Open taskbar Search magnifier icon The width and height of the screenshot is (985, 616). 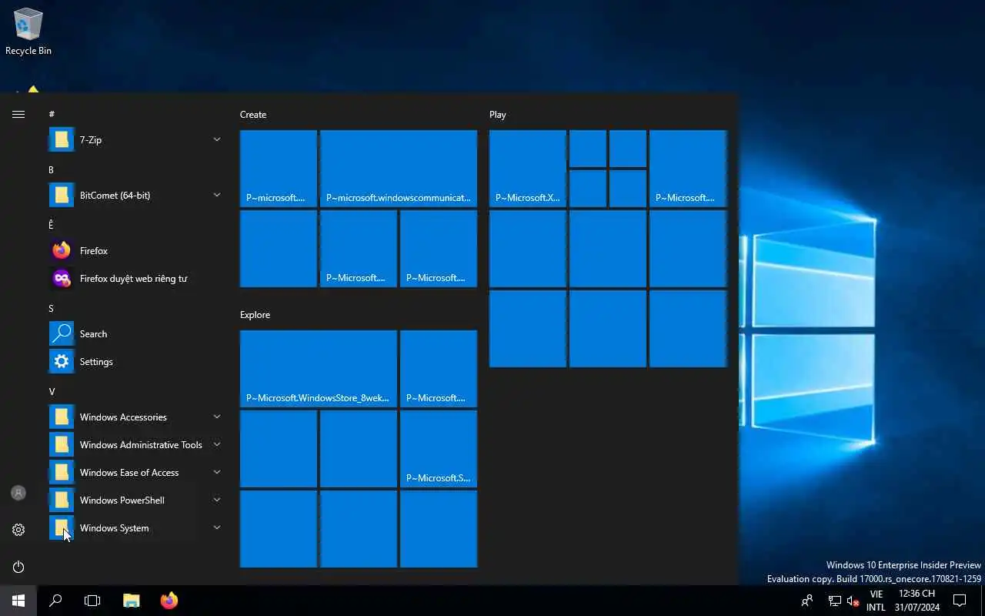pos(55,601)
